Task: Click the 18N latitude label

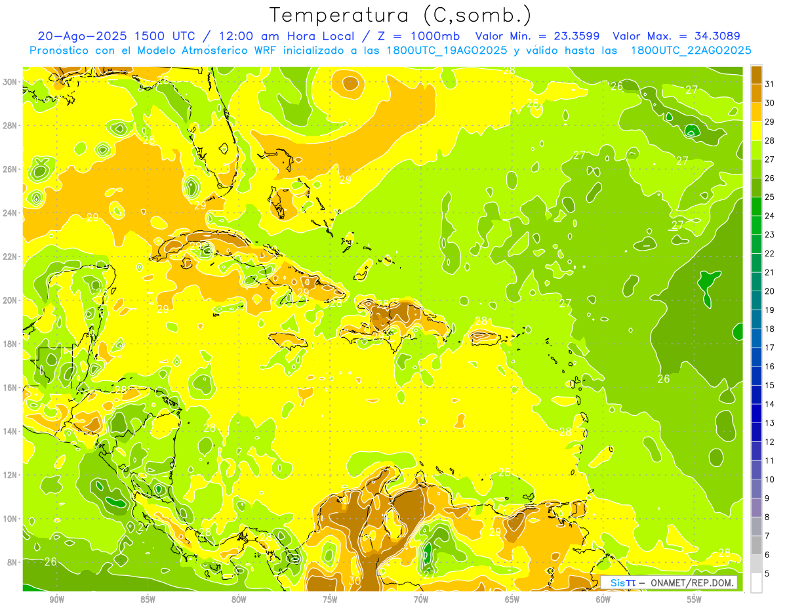Action: click(x=10, y=344)
